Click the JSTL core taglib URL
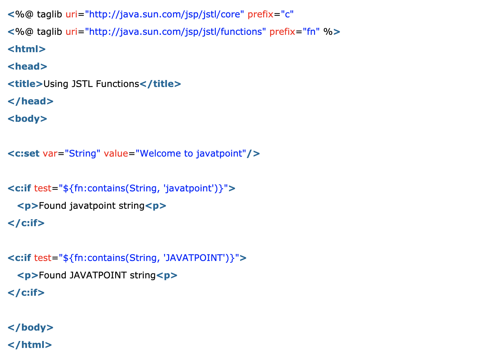The width and height of the screenshot is (479, 357). [164, 14]
